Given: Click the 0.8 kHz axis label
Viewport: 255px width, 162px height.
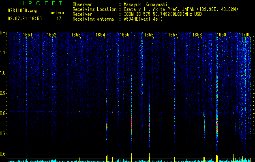Looking at the screenshot, I should [x=3, y=113].
